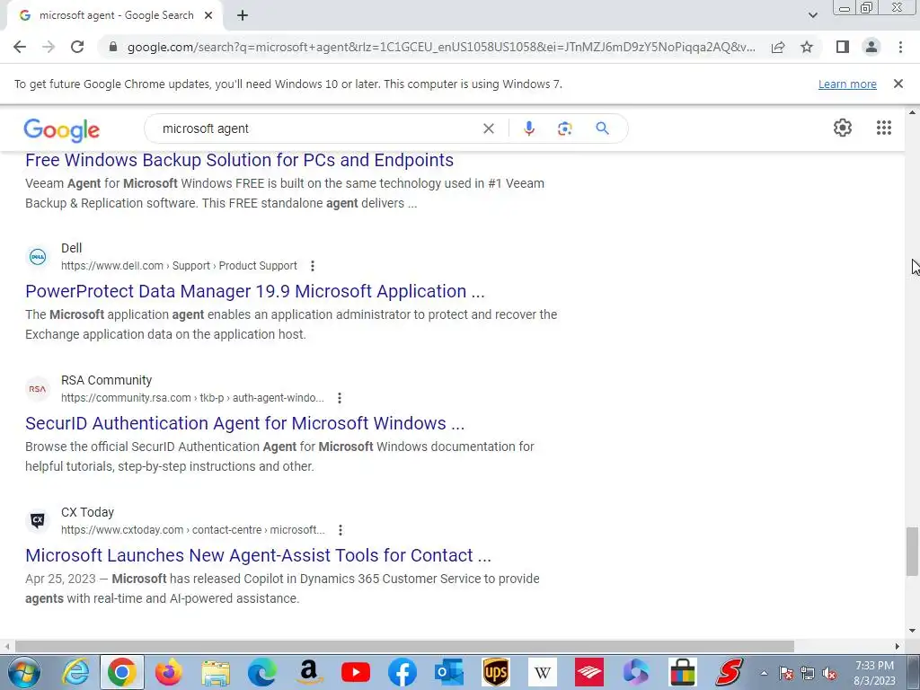This screenshot has width=920, height=690.
Task: Open SecurID Authentication Agent result
Action: click(x=244, y=423)
